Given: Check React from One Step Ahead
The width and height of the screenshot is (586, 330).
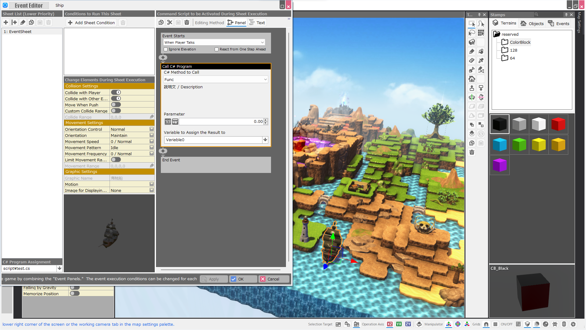Looking at the screenshot, I should [x=216, y=49].
